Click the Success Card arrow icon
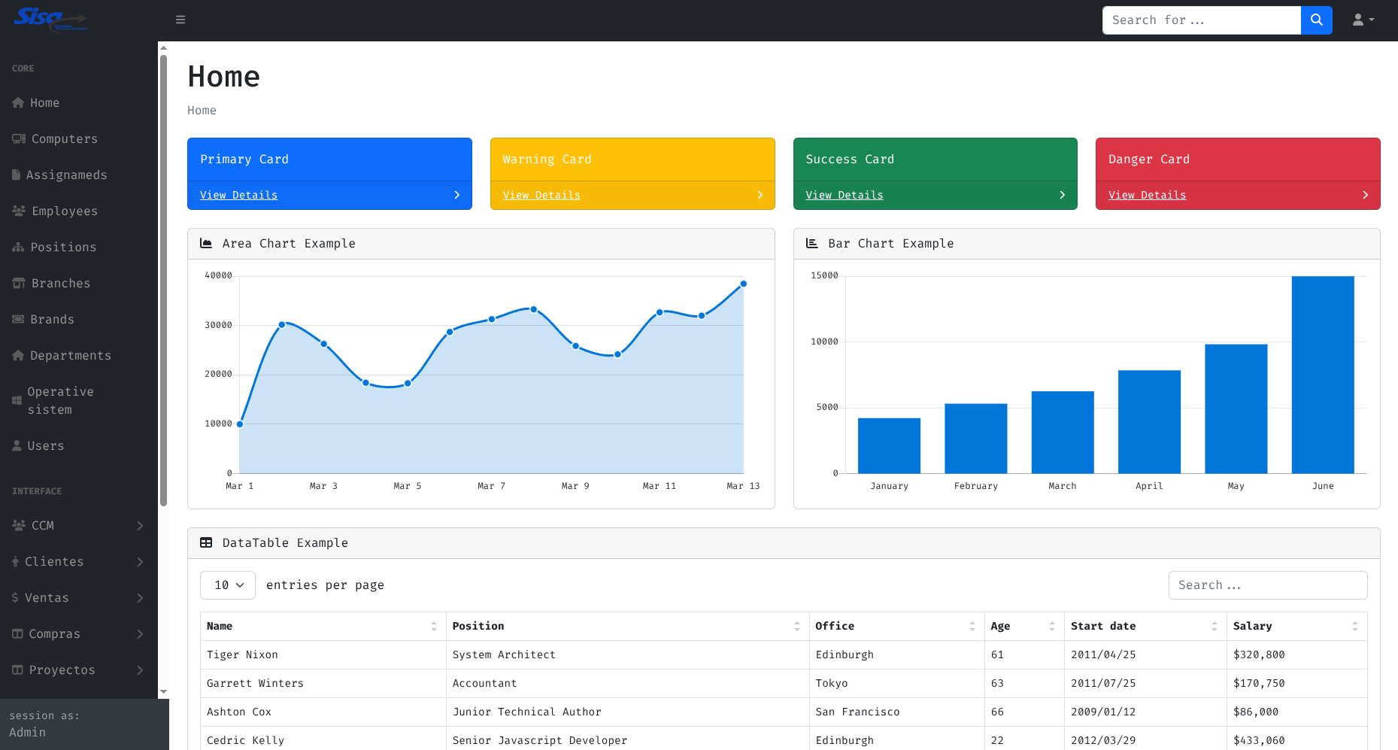 1062,195
